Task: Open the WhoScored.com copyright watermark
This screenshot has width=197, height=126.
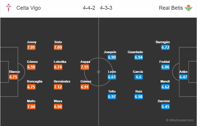Action: pos(180,120)
